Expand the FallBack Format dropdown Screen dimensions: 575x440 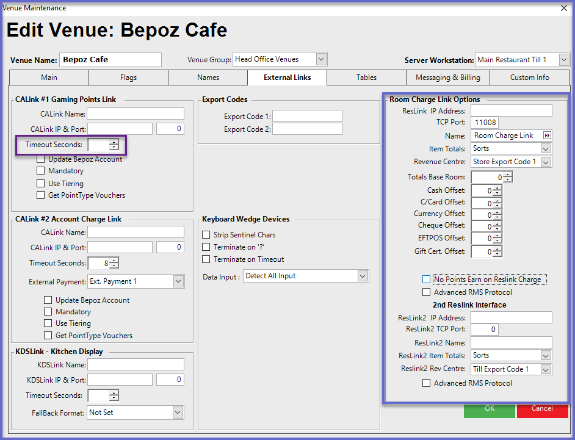pos(178,413)
